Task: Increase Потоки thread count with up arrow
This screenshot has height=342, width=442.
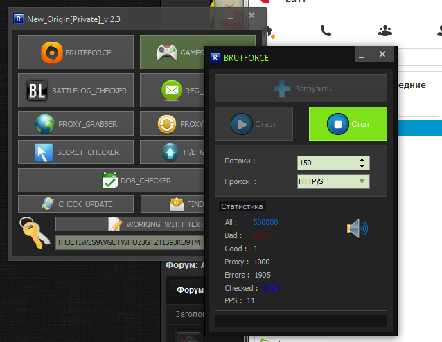Action: (362, 160)
